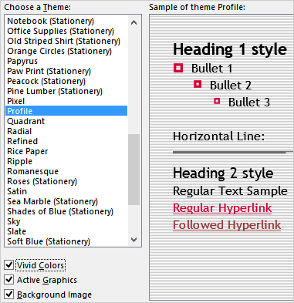
Task: Toggle the Vivid Colors checkbox
Action: coord(9,264)
